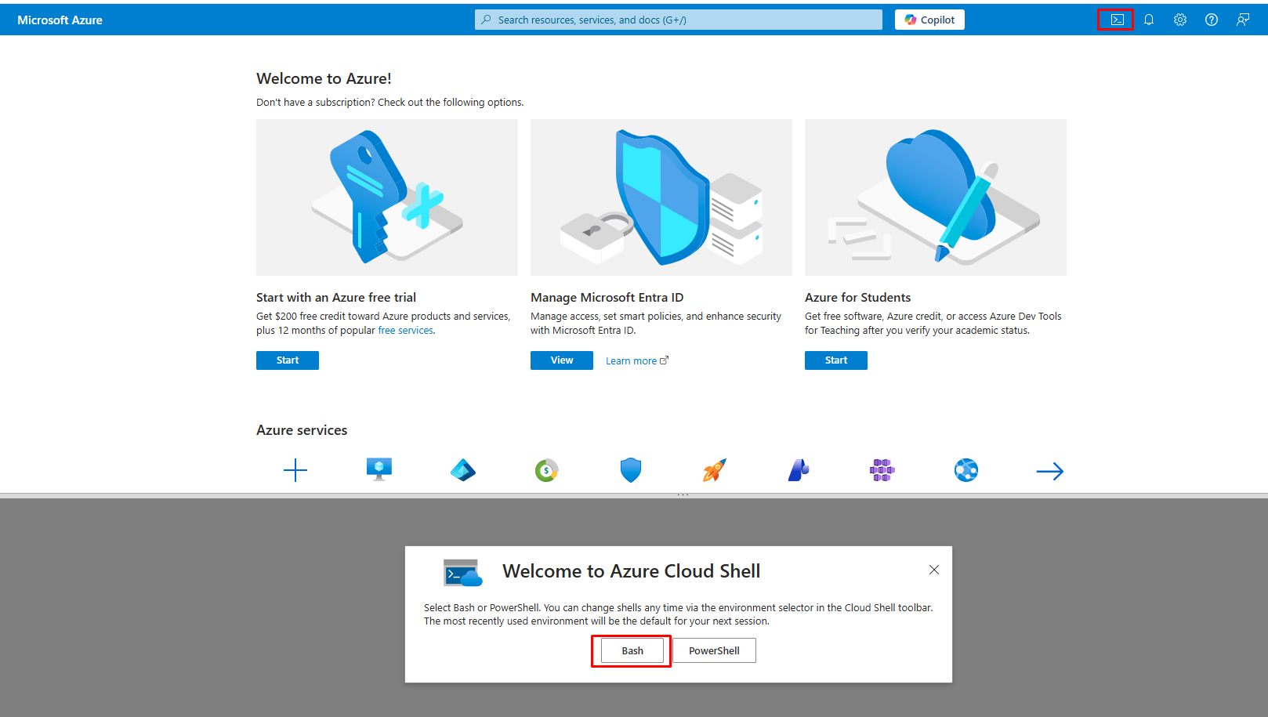Open the free services link
1268x717 pixels.
(406, 331)
